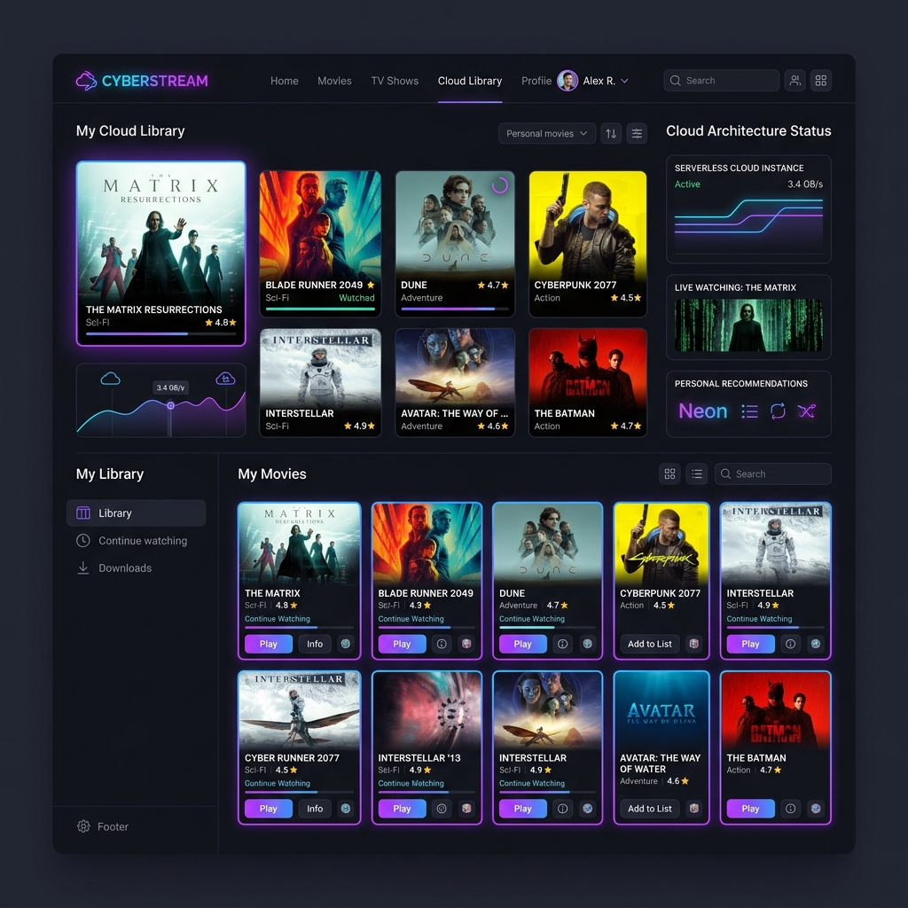Play Blade Runner 2049 in My Movies
The height and width of the screenshot is (908, 908).
tap(402, 644)
